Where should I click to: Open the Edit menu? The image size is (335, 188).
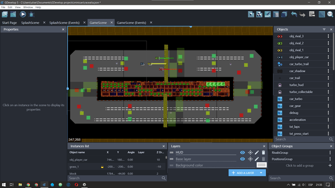10,7
